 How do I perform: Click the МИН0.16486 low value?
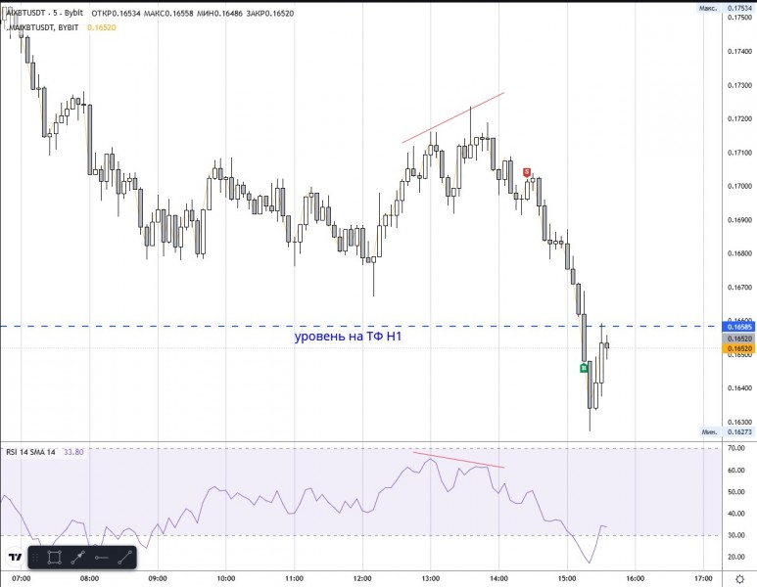coord(219,14)
